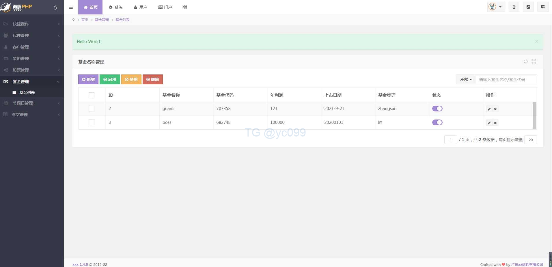This screenshot has width=552, height=267.
Task: Click the red 删除 button
Action: [153, 79]
